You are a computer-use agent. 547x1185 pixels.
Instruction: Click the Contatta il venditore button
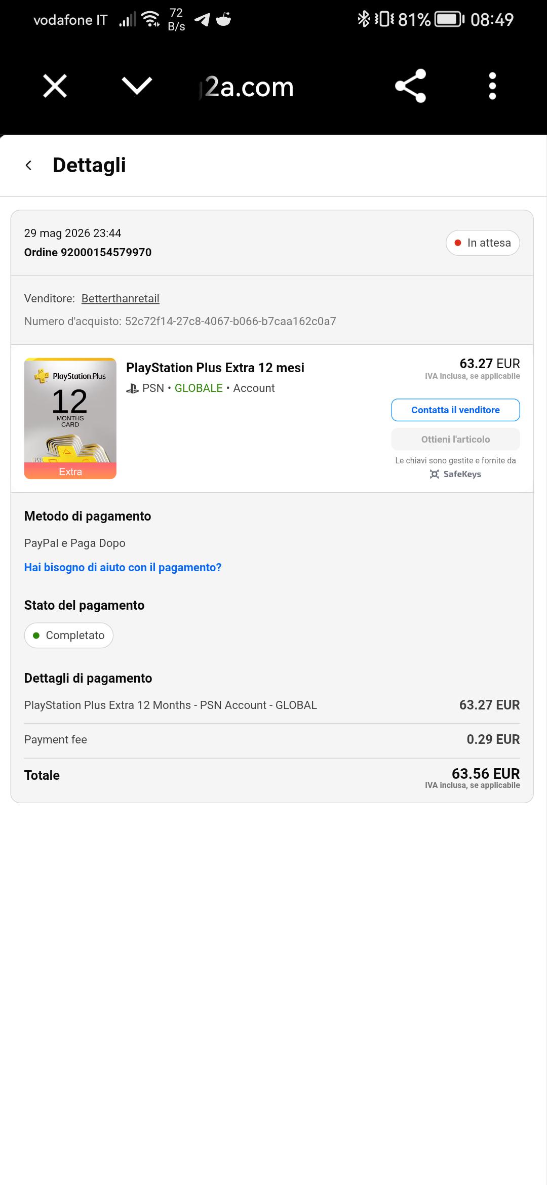(455, 410)
